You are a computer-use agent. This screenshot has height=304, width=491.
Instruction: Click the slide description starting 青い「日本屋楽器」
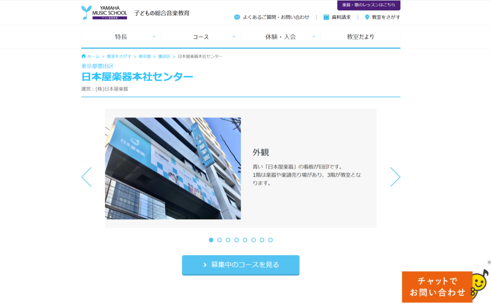307,175
